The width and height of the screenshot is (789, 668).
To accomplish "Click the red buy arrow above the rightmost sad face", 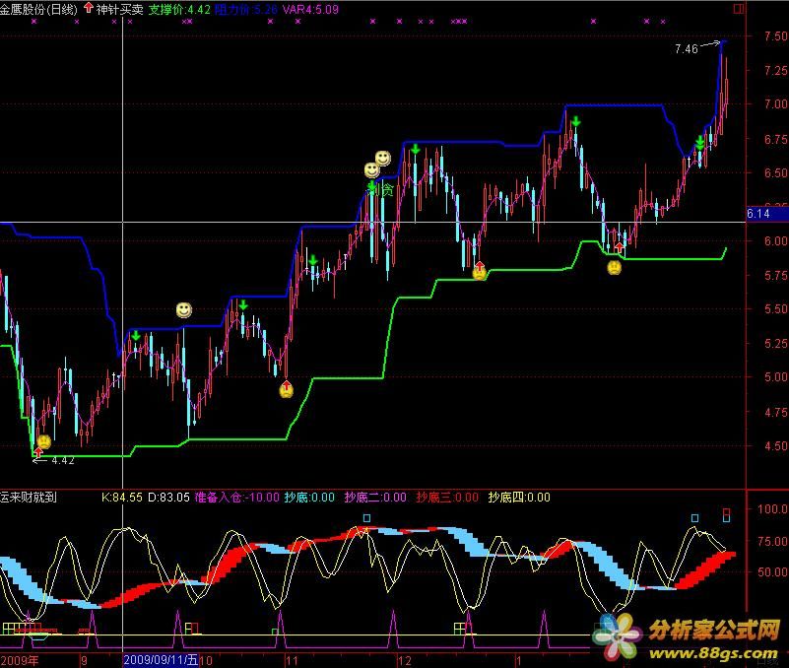I will (x=619, y=247).
